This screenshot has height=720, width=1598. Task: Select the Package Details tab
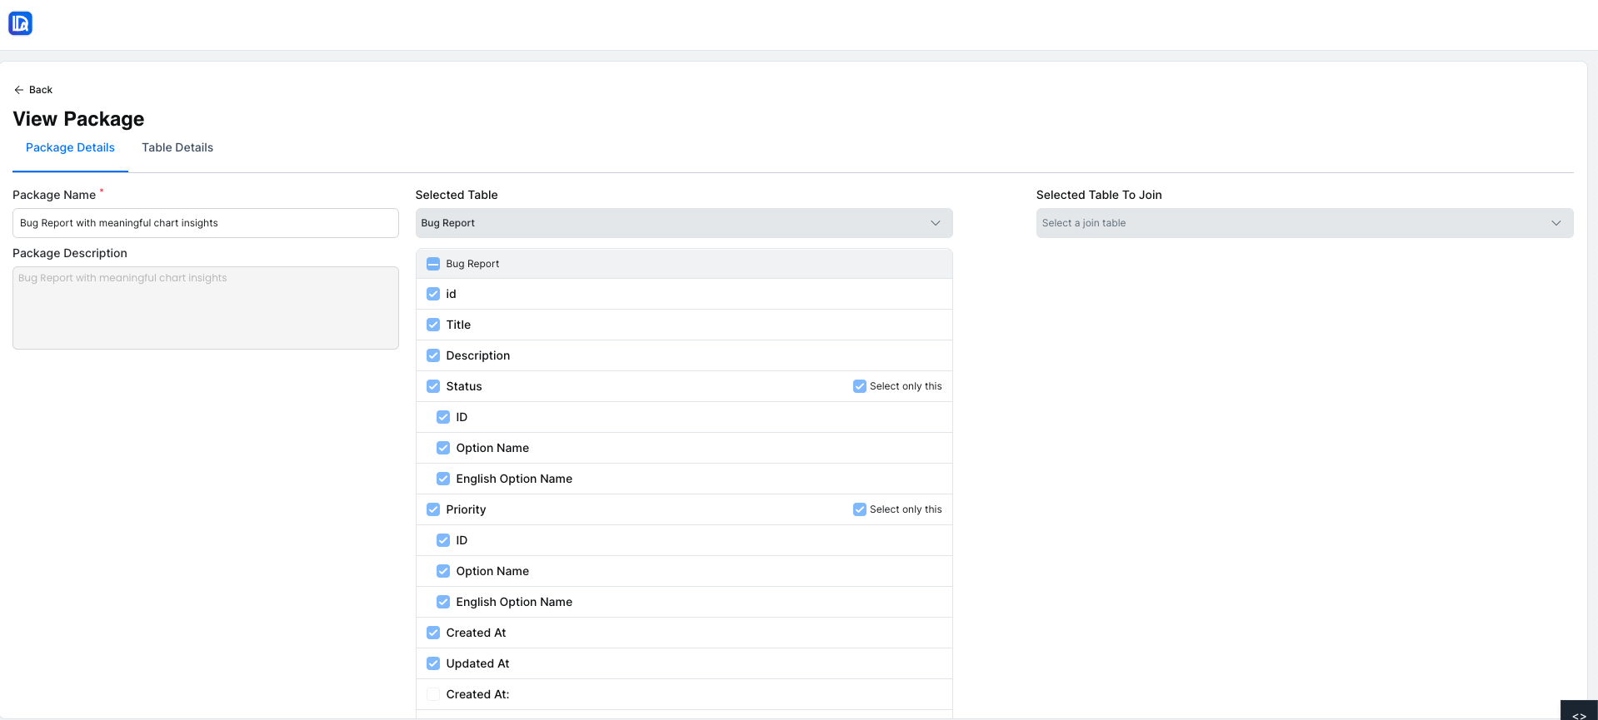pyautogui.click(x=70, y=147)
